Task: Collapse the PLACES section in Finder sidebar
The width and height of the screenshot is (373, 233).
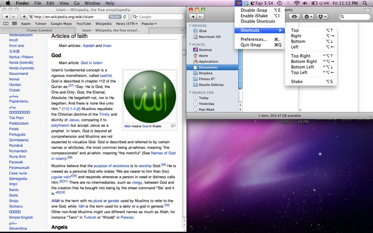Action: [x=190, y=45]
